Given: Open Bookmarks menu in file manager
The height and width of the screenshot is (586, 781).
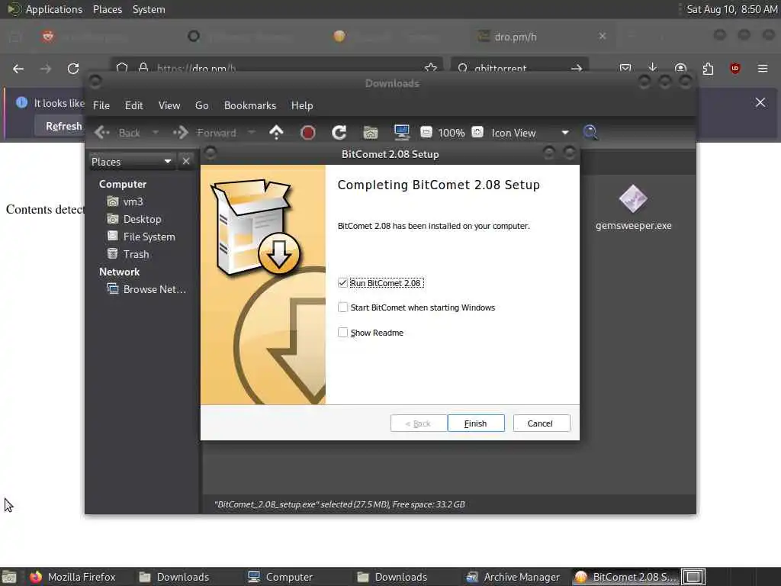Looking at the screenshot, I should click(x=250, y=105).
